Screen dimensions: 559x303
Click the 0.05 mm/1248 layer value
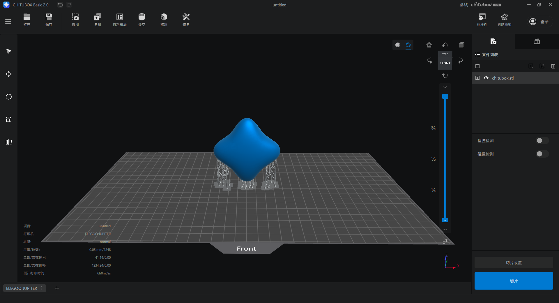100,250
